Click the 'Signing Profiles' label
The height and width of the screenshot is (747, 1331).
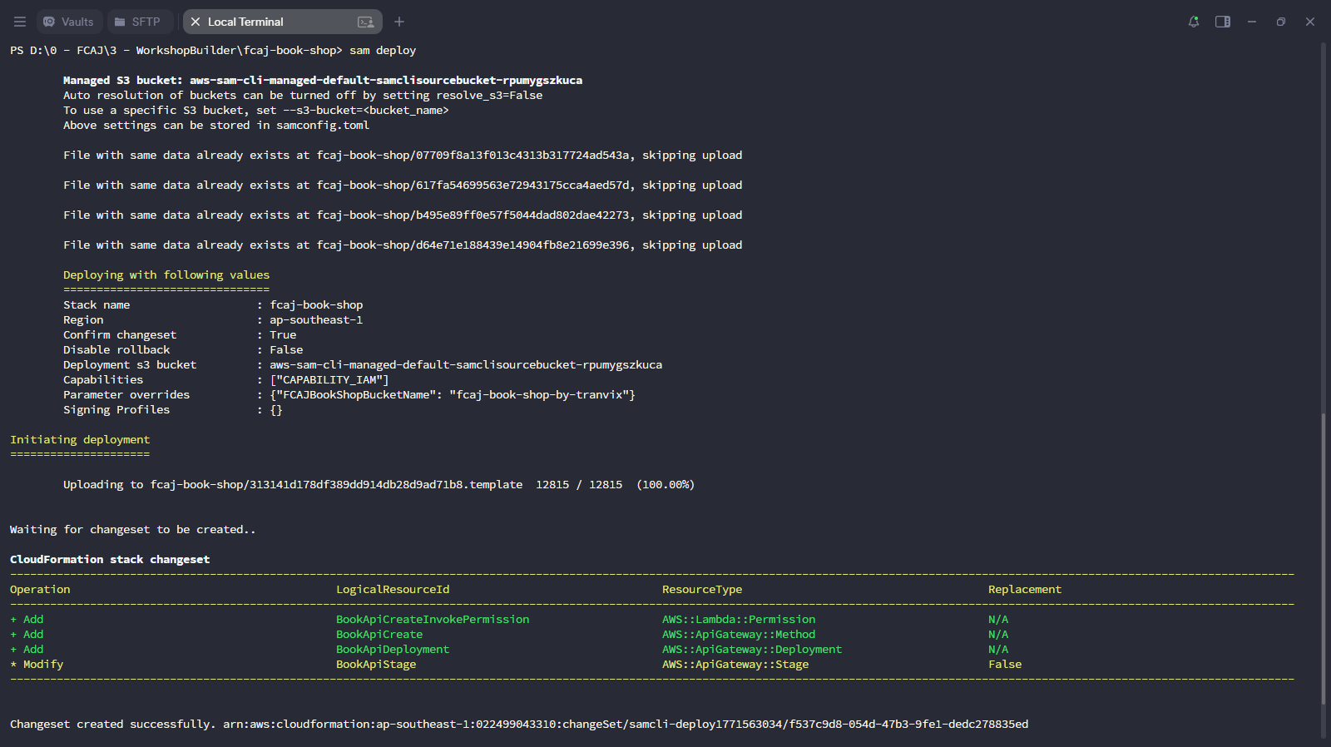[x=116, y=410]
